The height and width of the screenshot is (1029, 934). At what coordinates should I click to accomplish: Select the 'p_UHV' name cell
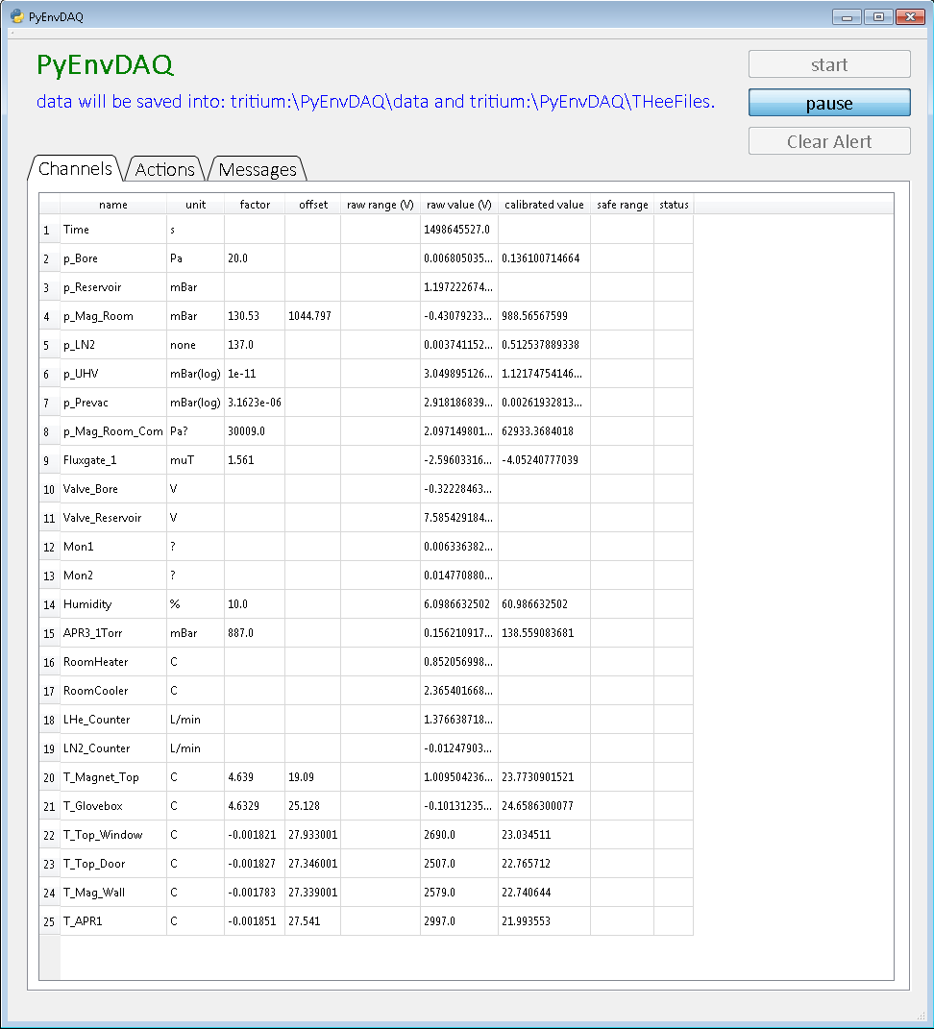pos(113,374)
